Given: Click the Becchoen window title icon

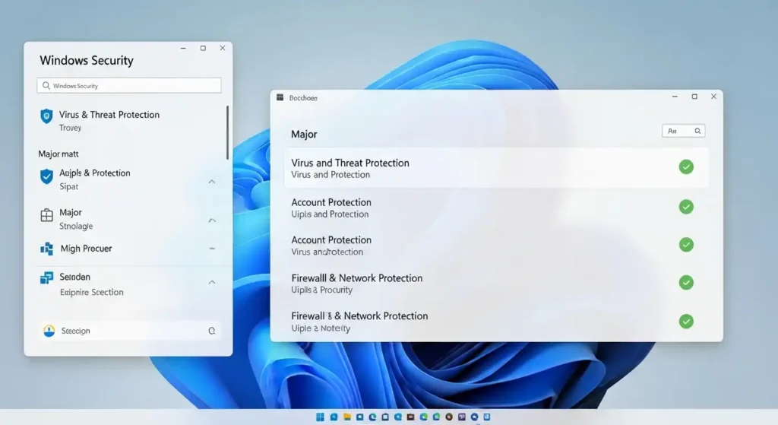Looking at the screenshot, I should (x=280, y=97).
